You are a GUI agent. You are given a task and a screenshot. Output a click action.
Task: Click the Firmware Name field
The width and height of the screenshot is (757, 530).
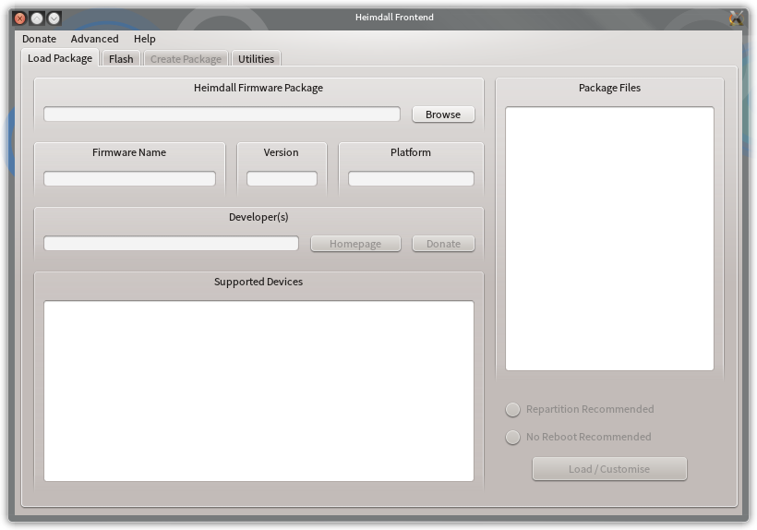click(129, 178)
